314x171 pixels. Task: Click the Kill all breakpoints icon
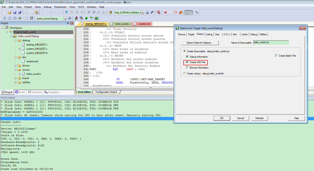pos(181,13)
